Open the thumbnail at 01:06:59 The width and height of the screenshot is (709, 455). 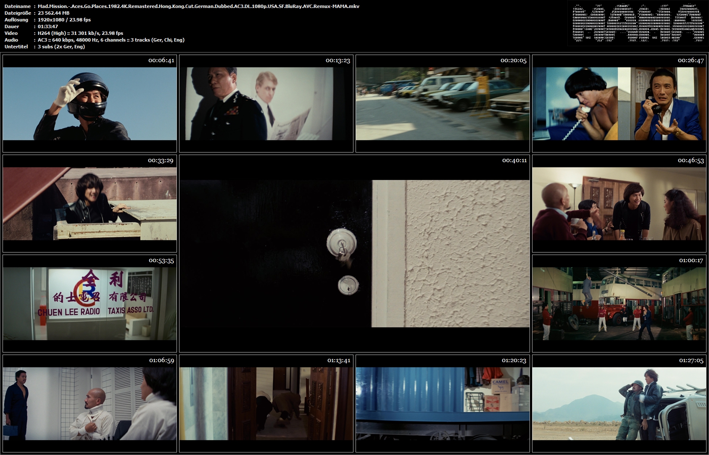pos(90,403)
